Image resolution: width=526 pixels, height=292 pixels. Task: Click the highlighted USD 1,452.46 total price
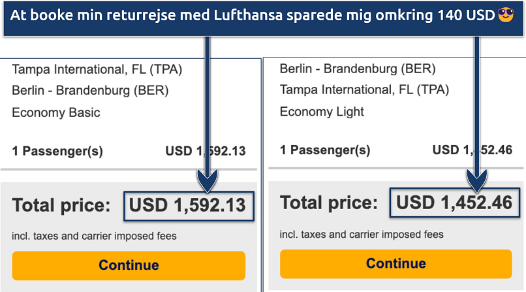pyautogui.click(x=455, y=203)
